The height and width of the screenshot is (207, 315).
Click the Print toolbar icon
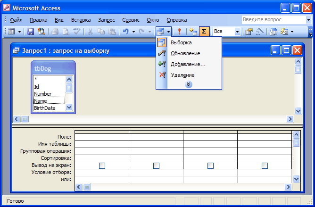(55, 32)
